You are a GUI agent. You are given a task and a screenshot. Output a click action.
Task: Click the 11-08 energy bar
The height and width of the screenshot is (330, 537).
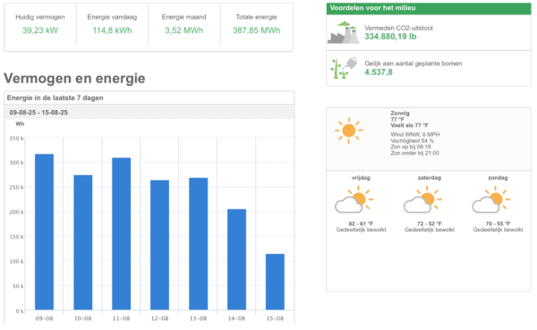coord(121,233)
